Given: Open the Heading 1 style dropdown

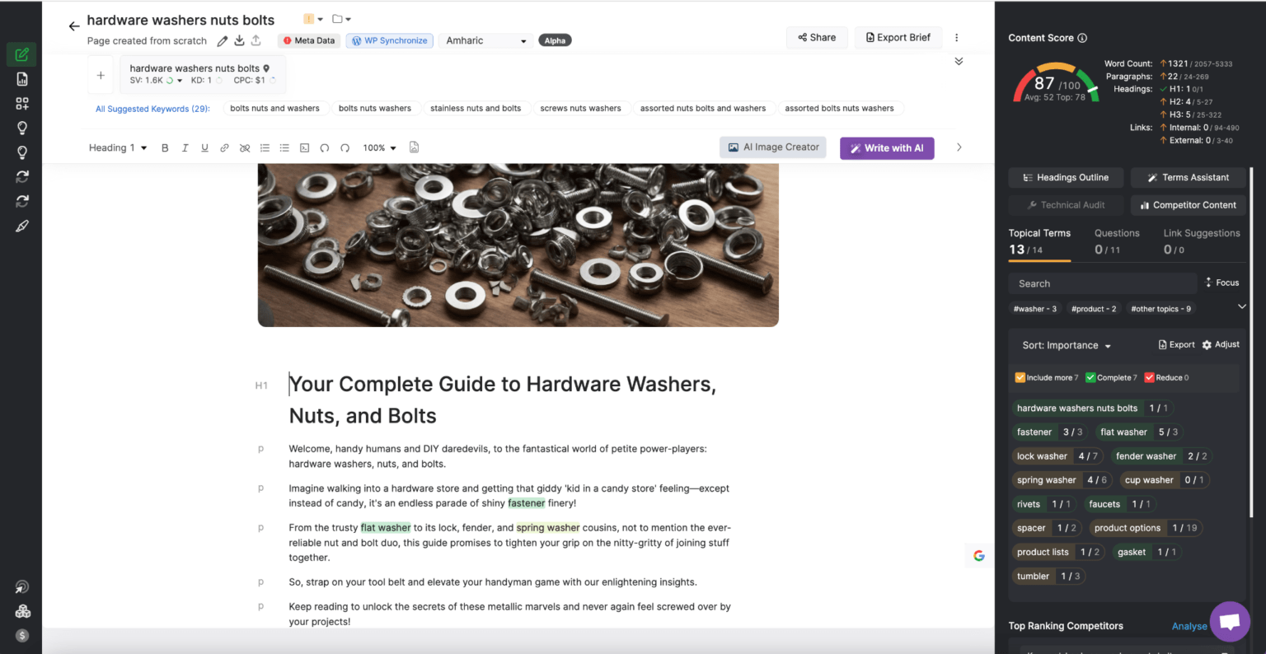Looking at the screenshot, I should point(117,147).
